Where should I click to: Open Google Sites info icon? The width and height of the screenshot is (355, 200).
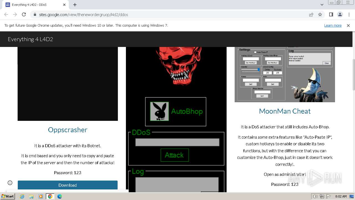point(10,183)
